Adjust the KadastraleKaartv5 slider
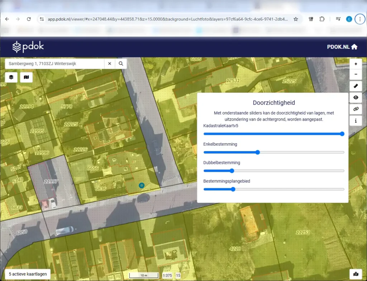The width and height of the screenshot is (367, 281). (342, 134)
